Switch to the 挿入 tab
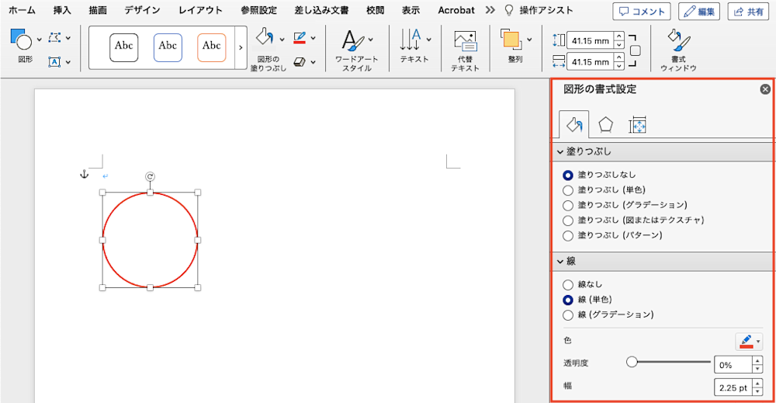 point(62,10)
